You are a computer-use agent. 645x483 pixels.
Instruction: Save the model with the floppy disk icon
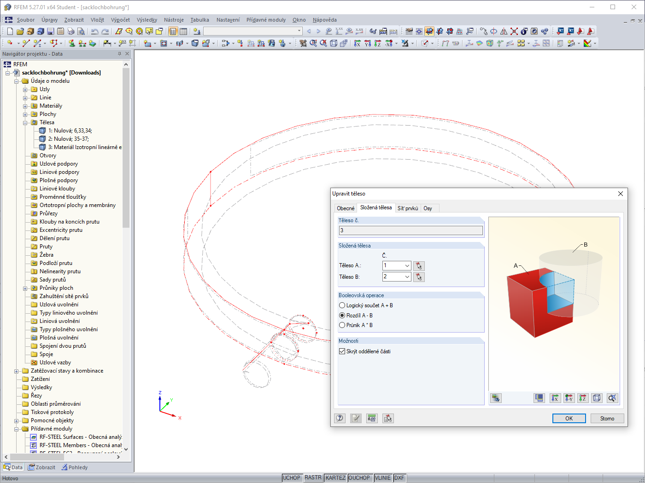click(50, 31)
